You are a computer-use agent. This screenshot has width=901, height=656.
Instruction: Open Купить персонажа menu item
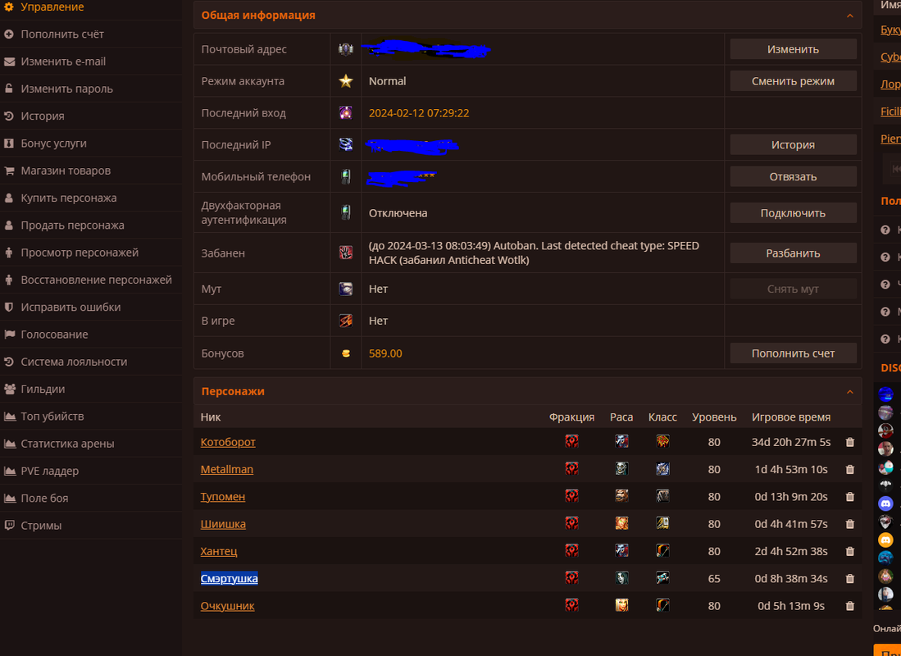click(x=68, y=198)
